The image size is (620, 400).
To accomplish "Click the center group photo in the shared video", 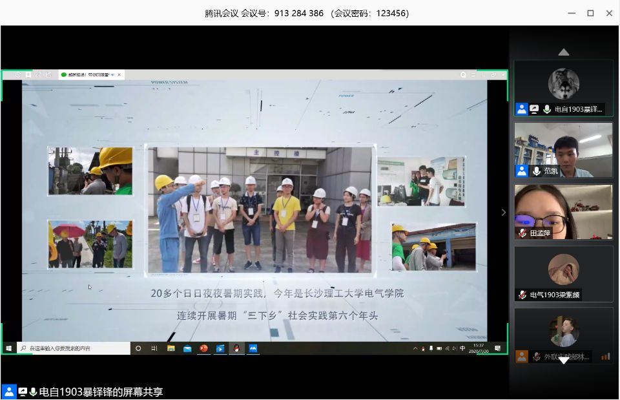I will tap(260, 209).
